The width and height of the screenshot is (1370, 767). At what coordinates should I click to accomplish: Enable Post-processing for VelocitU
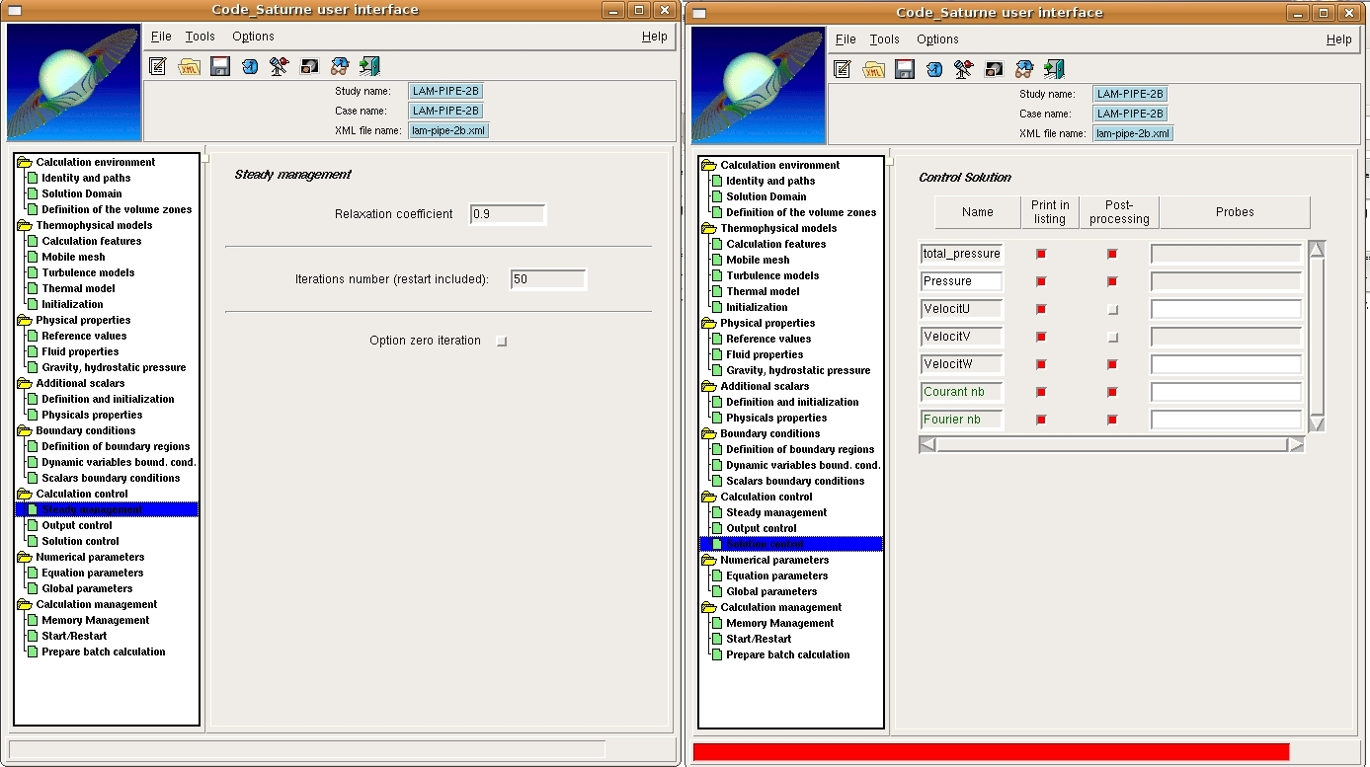1112,309
